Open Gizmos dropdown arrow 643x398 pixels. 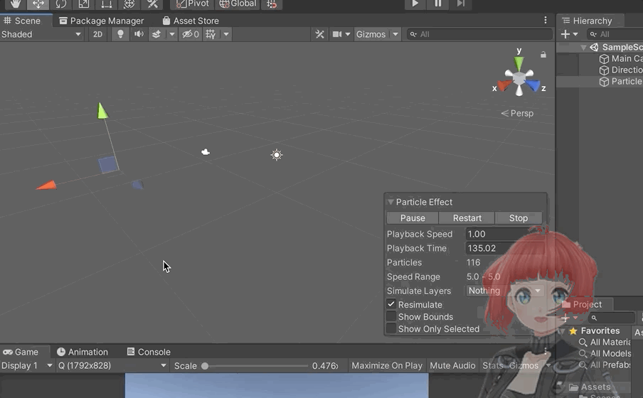[395, 34]
